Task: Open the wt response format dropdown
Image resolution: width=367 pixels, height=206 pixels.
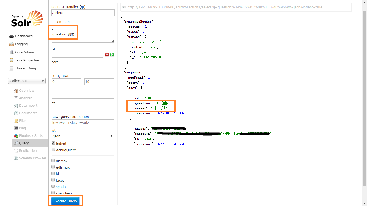Action: click(x=83, y=136)
